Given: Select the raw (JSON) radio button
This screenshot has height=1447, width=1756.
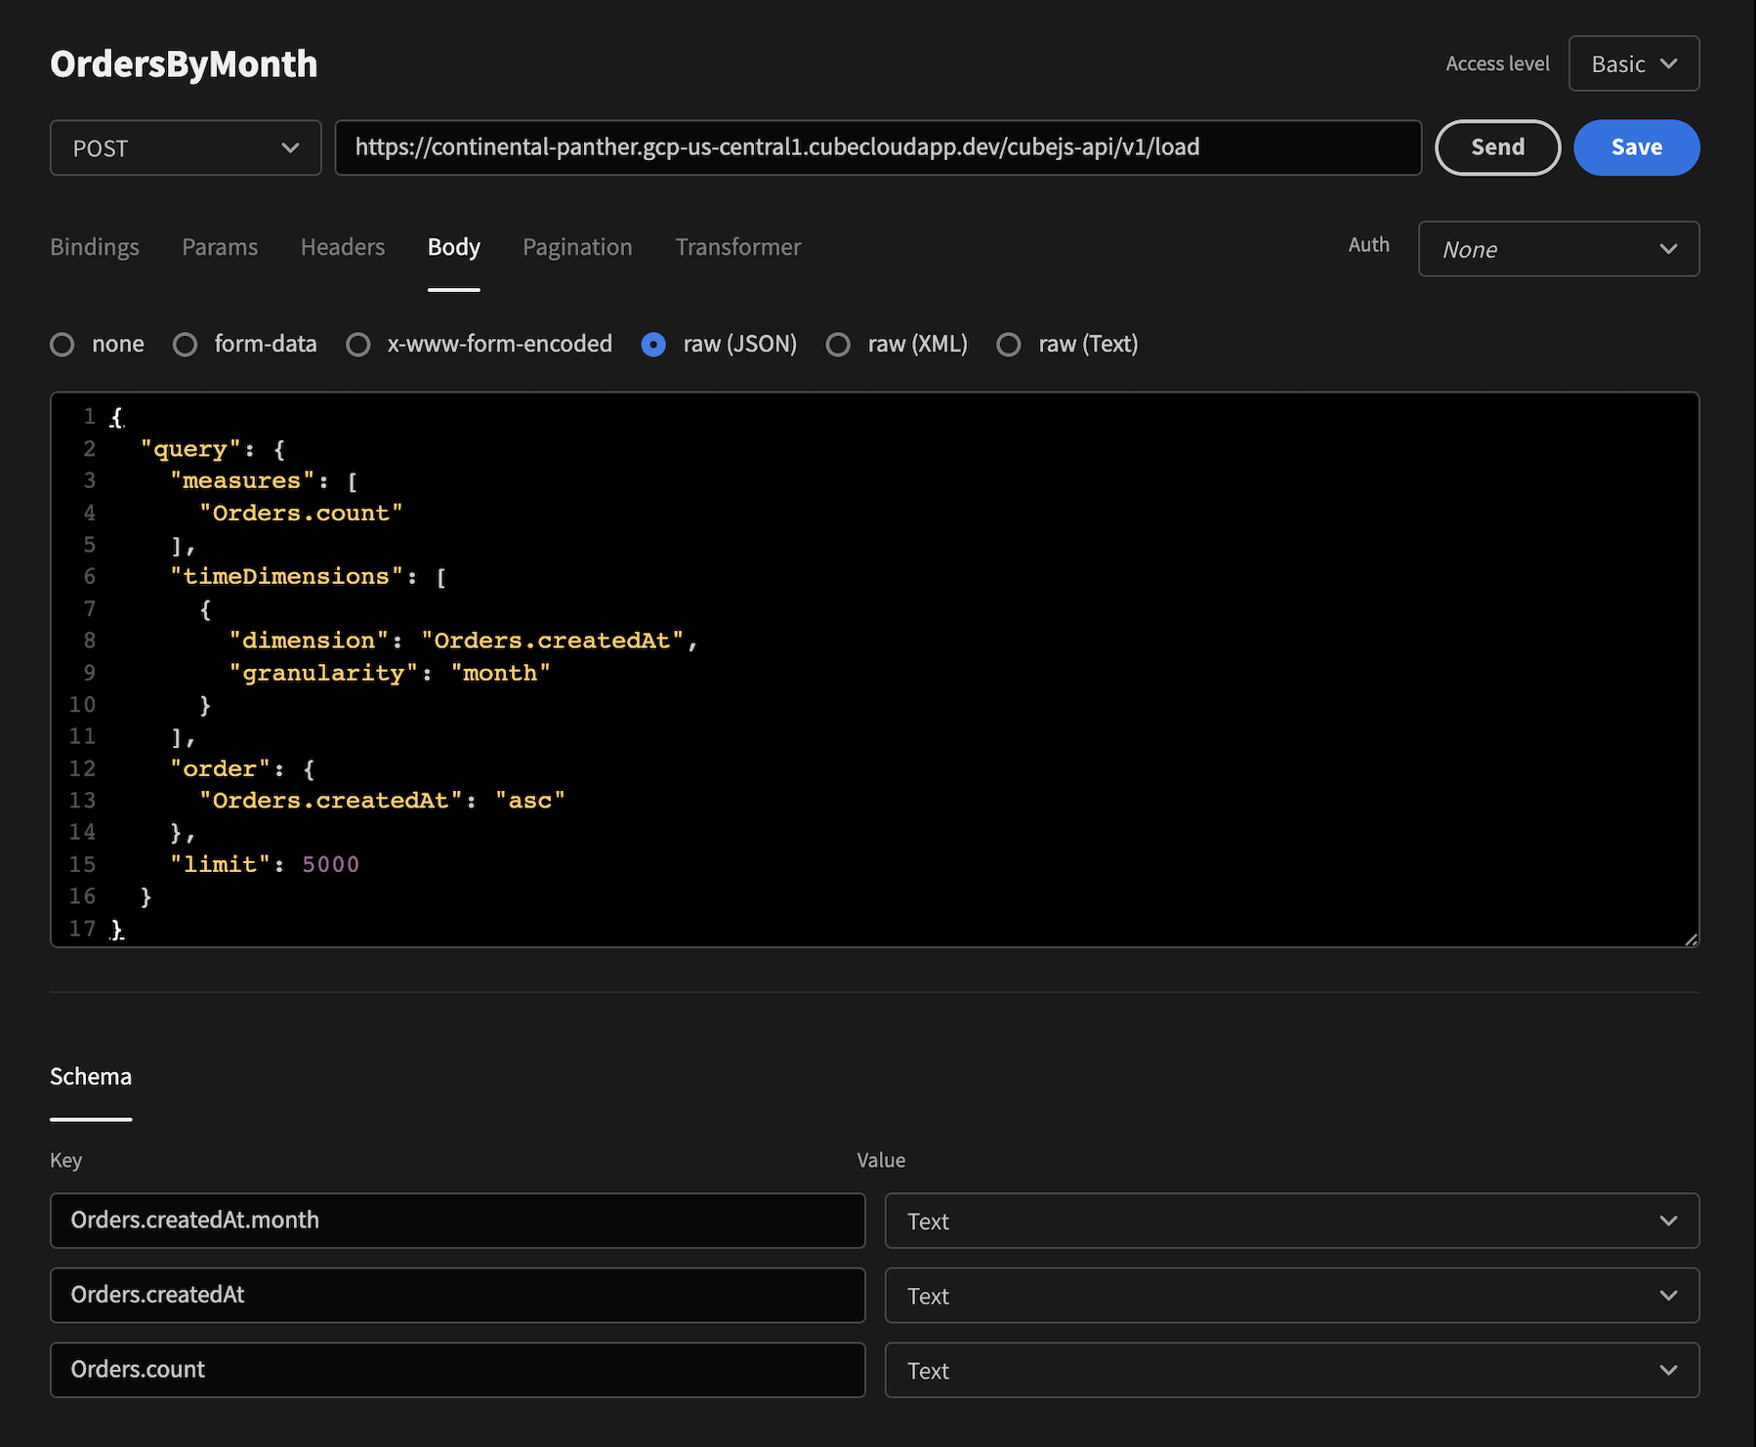Looking at the screenshot, I should pyautogui.click(x=653, y=345).
